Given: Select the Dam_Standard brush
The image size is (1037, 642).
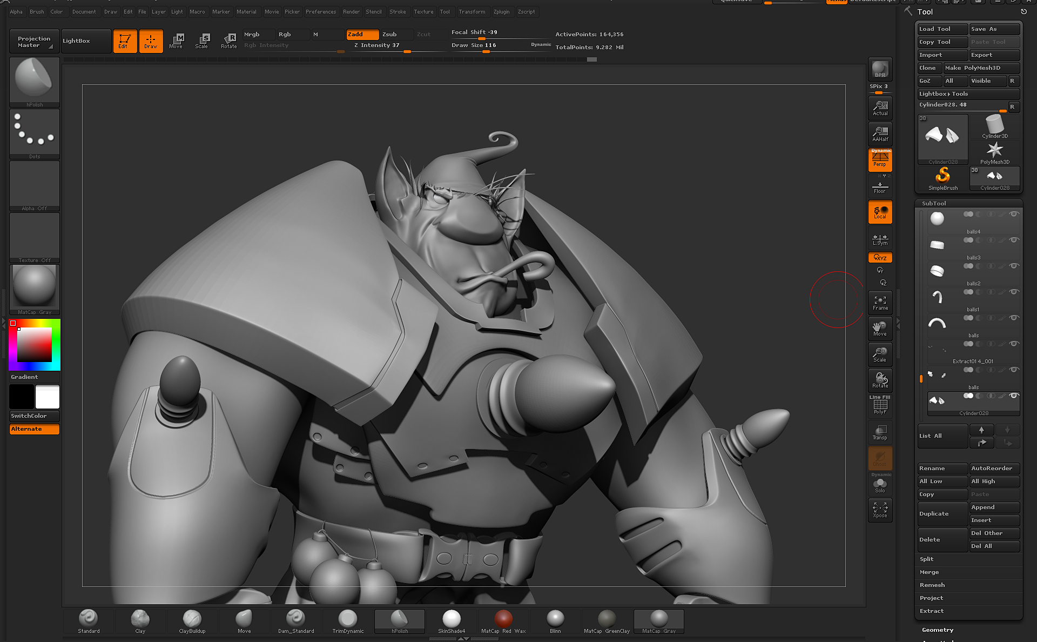Looking at the screenshot, I should click(296, 621).
